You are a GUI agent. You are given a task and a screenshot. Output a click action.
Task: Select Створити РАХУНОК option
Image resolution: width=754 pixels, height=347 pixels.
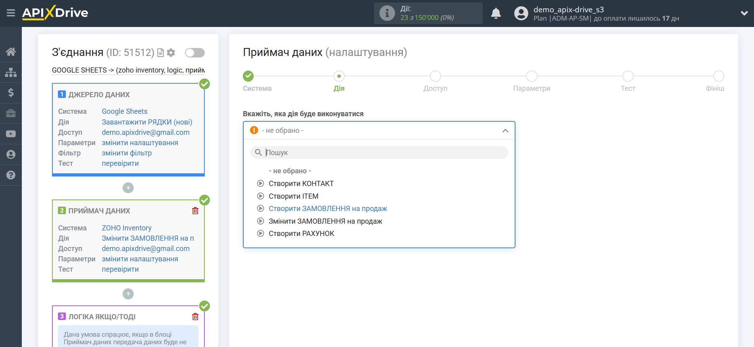302,234
